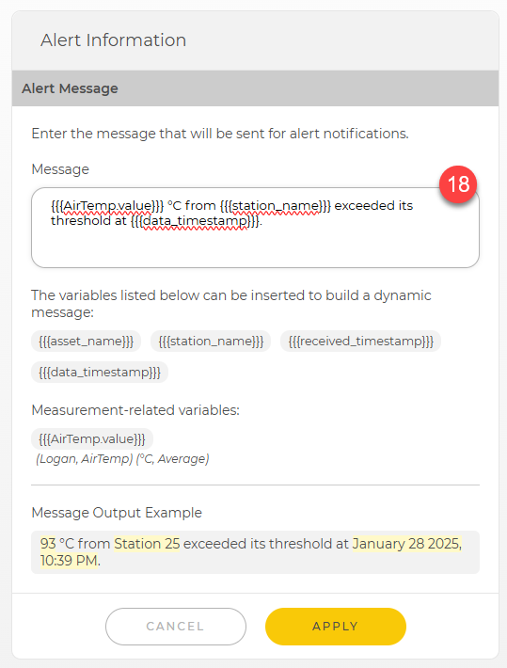Click the Message field label
The width and height of the screenshot is (507, 668).
pos(60,169)
